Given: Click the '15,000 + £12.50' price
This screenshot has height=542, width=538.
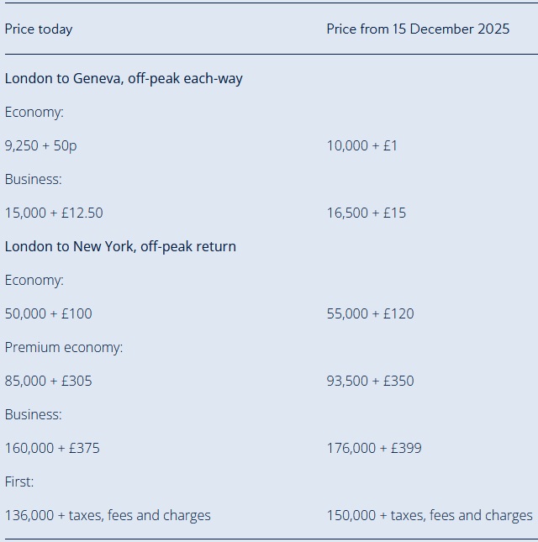Looking at the screenshot, I should (x=54, y=213).
